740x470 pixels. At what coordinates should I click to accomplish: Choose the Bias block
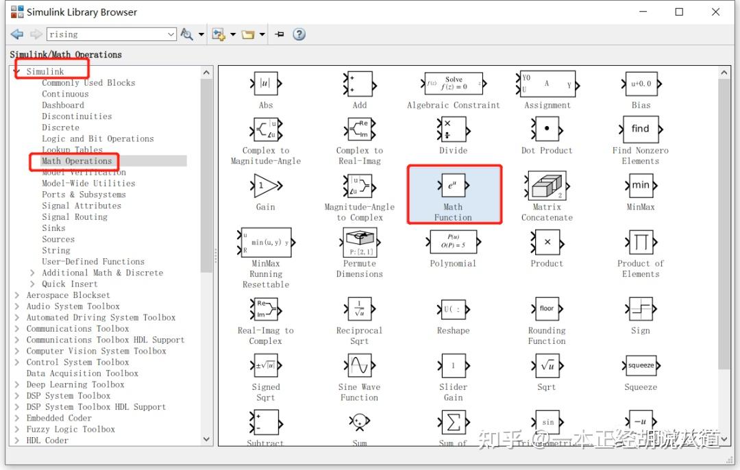[x=641, y=84]
